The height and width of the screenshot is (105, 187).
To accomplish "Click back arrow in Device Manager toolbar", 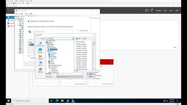I will coord(16,16).
